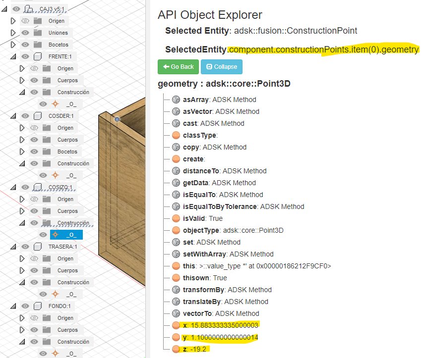Click the gear icon beside transformBy

pos(176,290)
